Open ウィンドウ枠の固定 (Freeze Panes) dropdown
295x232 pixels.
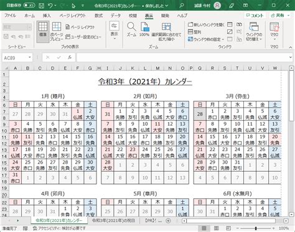click(206, 39)
